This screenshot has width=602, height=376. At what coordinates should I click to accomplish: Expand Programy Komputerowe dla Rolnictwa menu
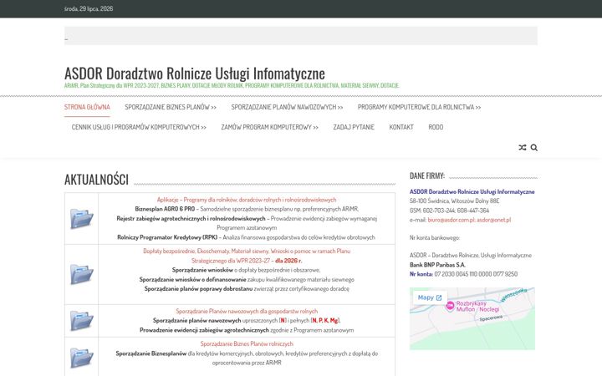point(419,107)
